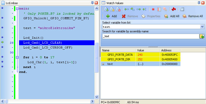
Task: Toggle the breakpoint dot on the text = line
Action: pos(2,27)
